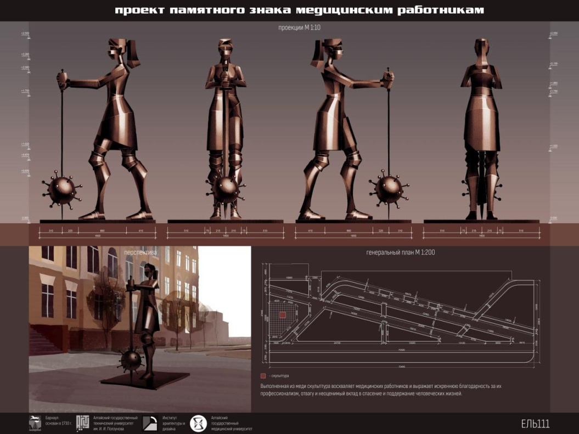Screen dimensions: 579x434
Task: Click the statue figure in the perspective render
Action: point(147,318)
